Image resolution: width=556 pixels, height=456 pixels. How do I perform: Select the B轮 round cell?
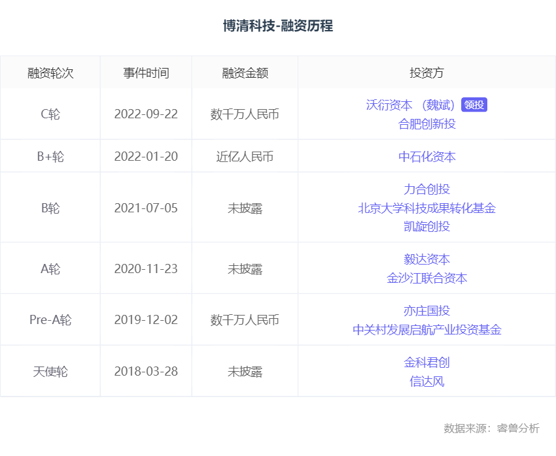(50, 208)
